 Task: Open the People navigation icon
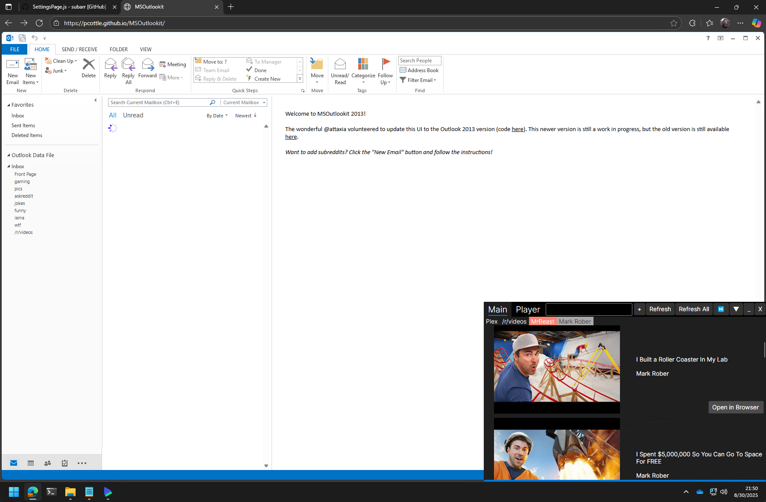point(48,463)
